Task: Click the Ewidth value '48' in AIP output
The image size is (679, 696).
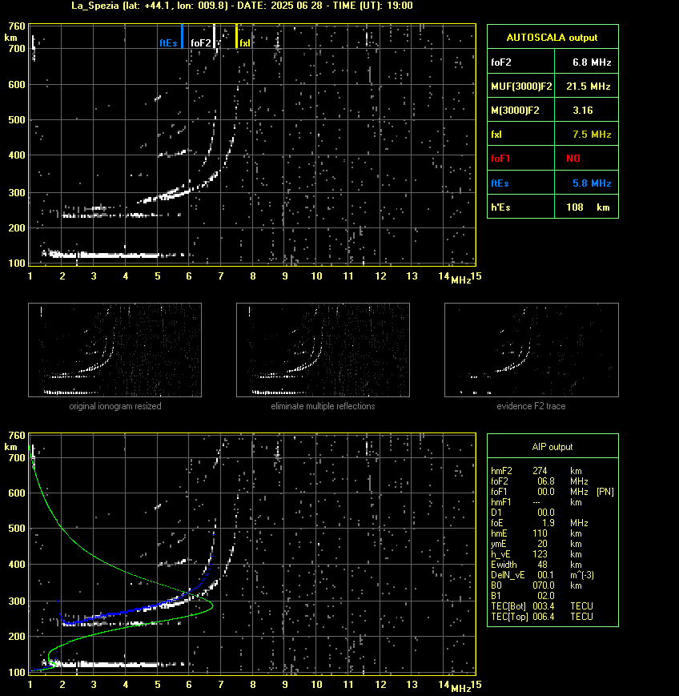Action: coord(542,564)
